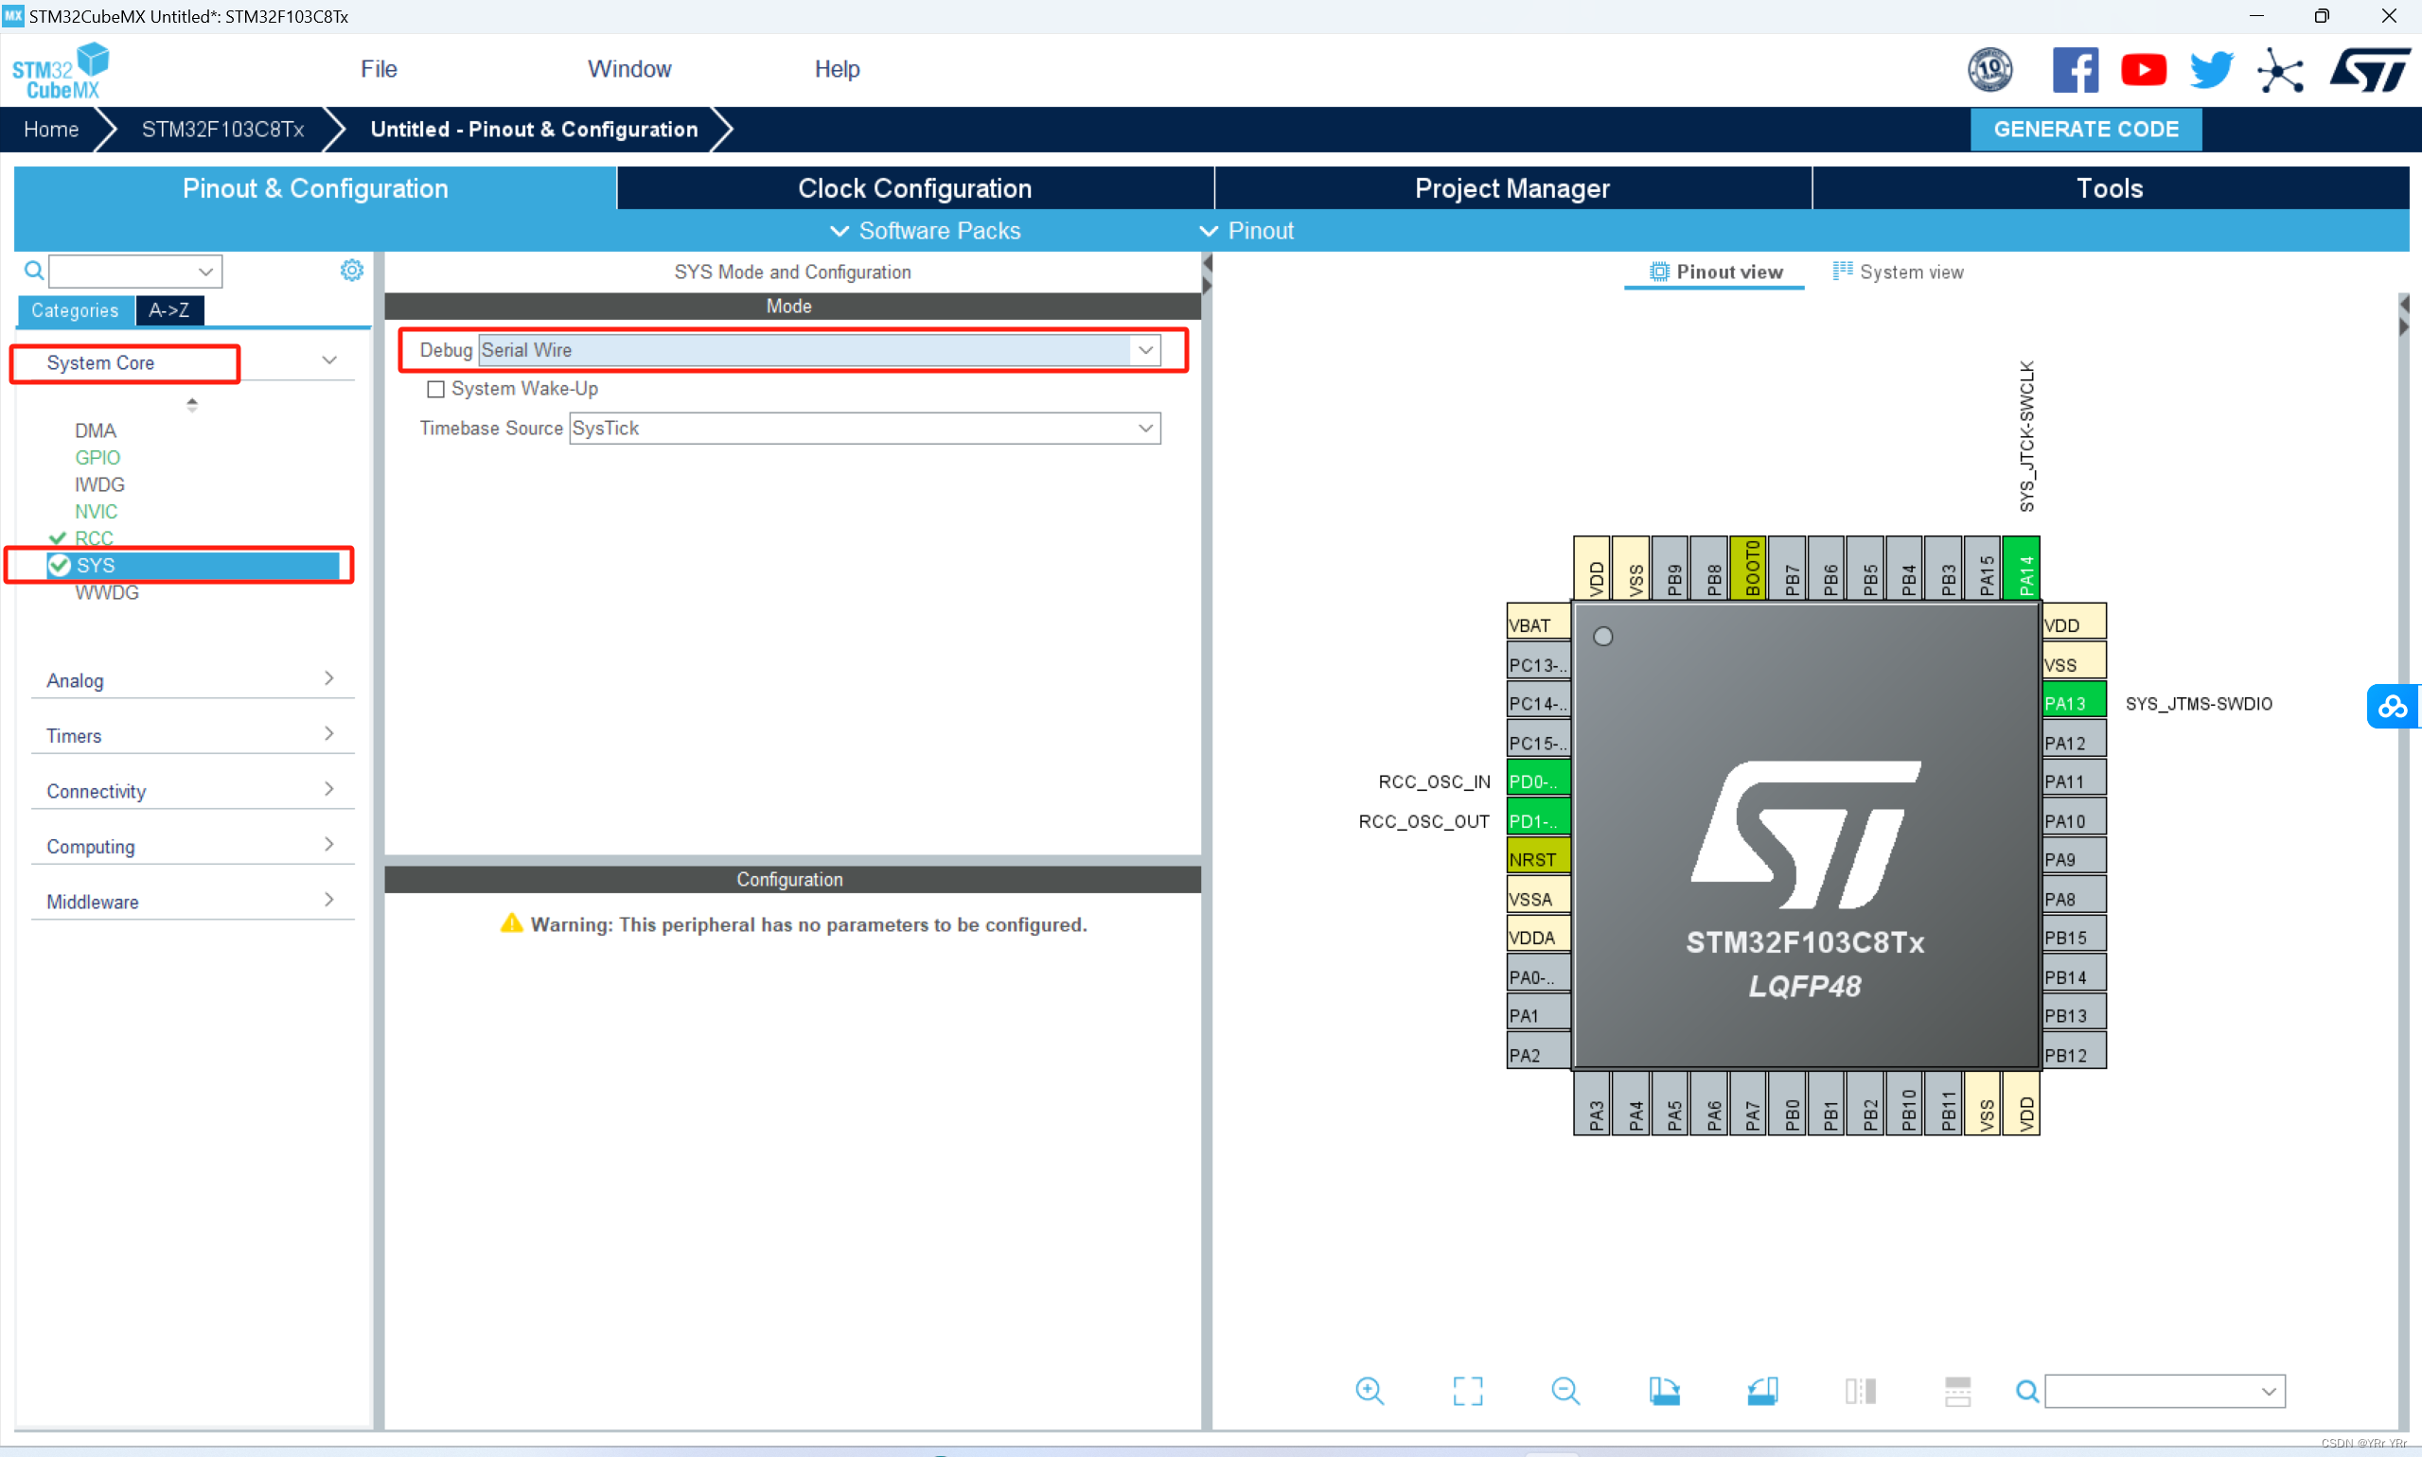This screenshot has width=2422, height=1457.
Task: Open the Software Packs dropdown
Action: tap(926, 231)
